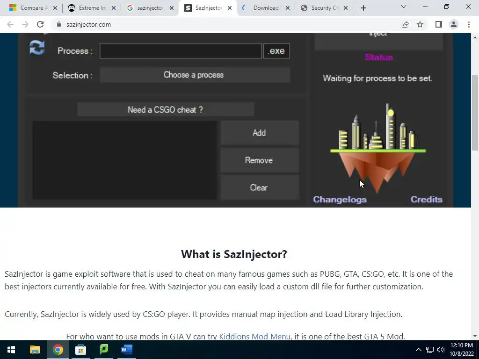The image size is (479, 359).
Task: Click the site lock icon in address bar
Action: coord(59,24)
